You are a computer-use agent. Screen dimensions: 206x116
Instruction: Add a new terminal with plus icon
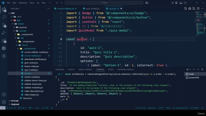tap(187, 69)
